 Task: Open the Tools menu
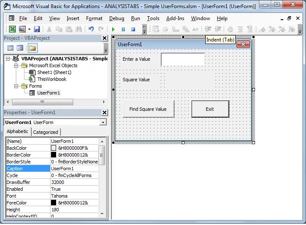point(153,18)
